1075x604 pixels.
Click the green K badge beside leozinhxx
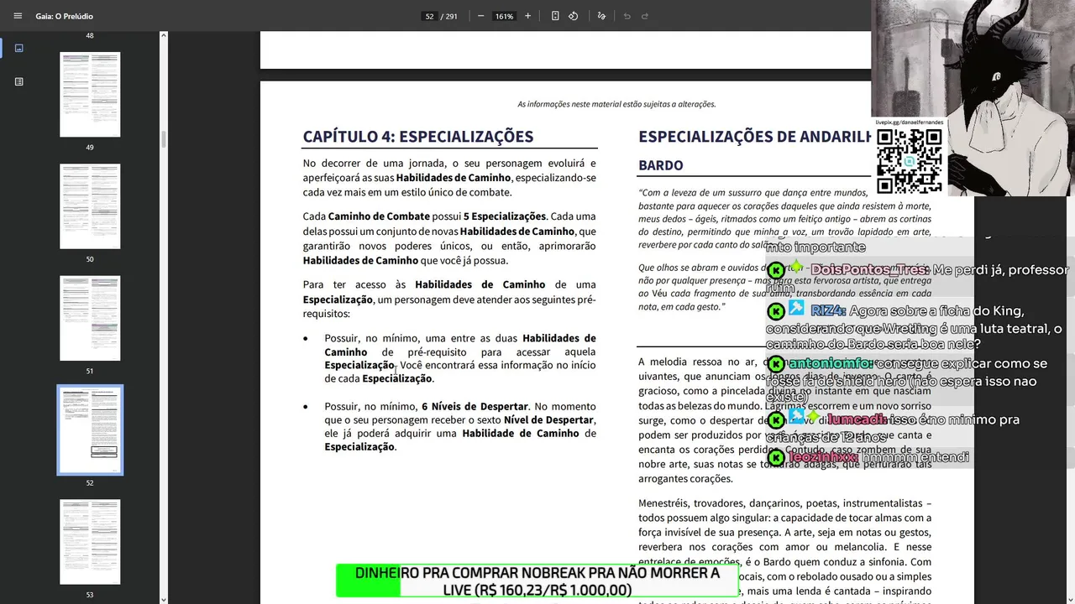pyautogui.click(x=776, y=457)
